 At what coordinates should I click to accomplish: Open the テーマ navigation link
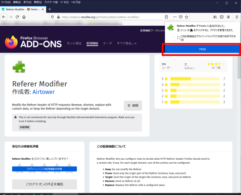(108, 43)
